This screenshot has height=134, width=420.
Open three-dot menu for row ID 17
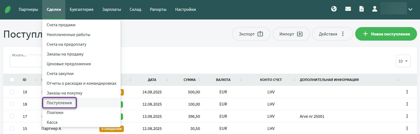click(x=407, y=116)
